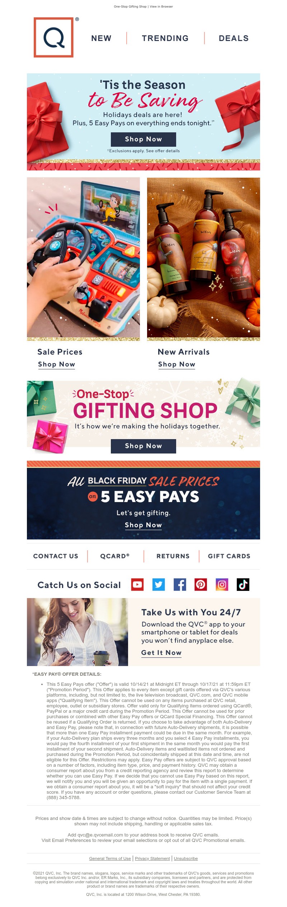
Task: Open the Pinterest social icon
Action: click(201, 584)
